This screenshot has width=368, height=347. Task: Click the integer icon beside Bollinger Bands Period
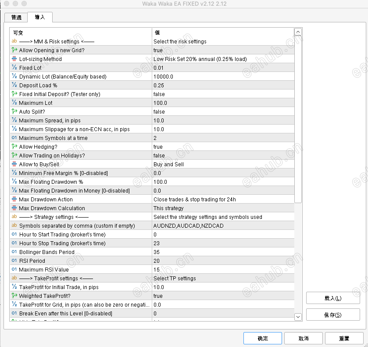click(x=14, y=252)
